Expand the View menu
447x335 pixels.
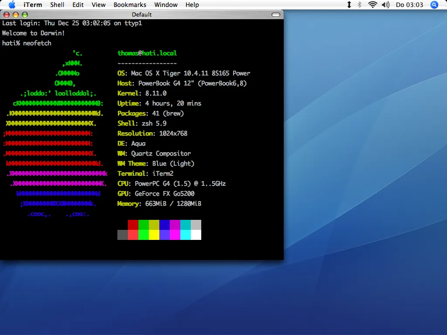(x=99, y=5)
